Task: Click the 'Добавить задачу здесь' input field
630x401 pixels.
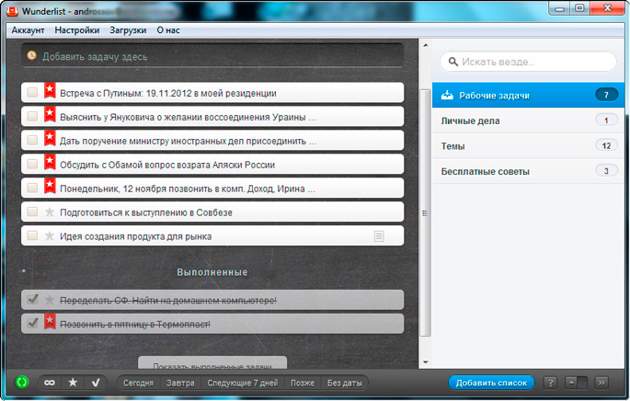Action: (x=212, y=56)
